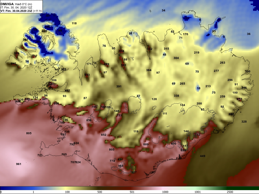
Task: Click the 852 value on the map
Action: (104, 135)
